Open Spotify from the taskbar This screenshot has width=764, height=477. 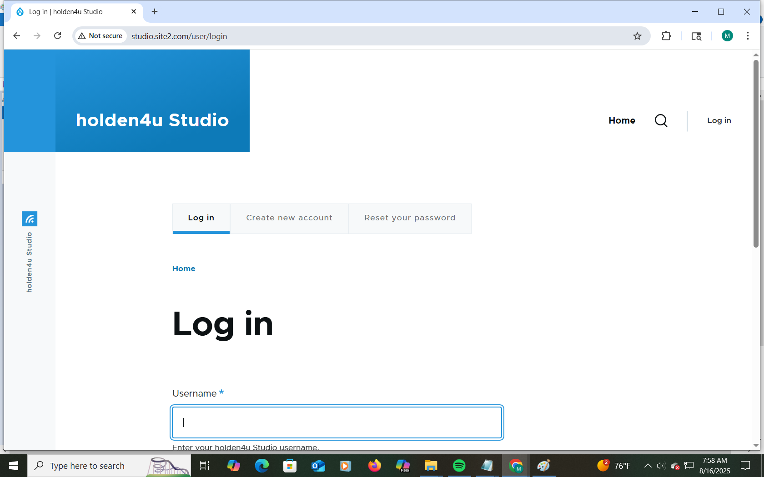pyautogui.click(x=459, y=466)
